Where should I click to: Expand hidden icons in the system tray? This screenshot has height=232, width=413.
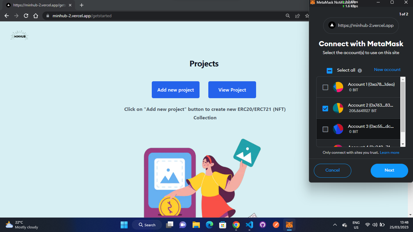335,225
